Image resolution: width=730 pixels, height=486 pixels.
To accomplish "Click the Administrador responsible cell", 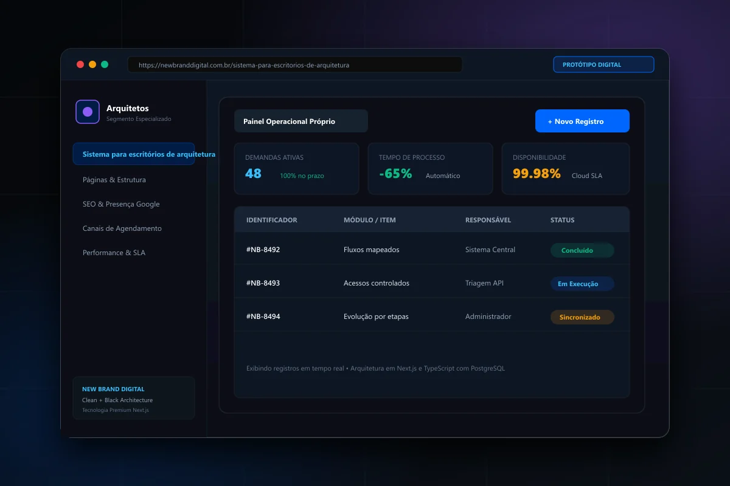I will pos(488,317).
